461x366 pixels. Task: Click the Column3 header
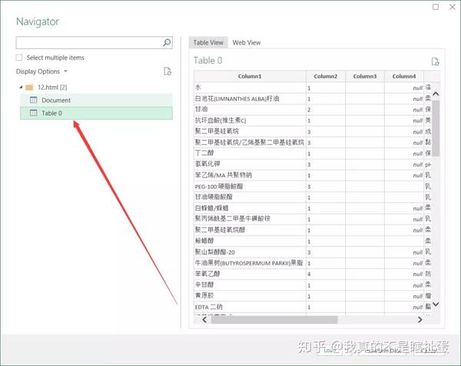364,76
